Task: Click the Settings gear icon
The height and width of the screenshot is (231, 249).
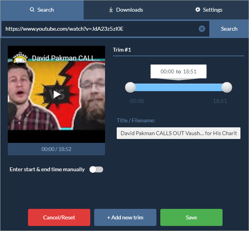Action: [198, 10]
